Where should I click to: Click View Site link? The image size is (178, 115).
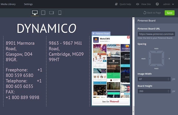(144, 4)
